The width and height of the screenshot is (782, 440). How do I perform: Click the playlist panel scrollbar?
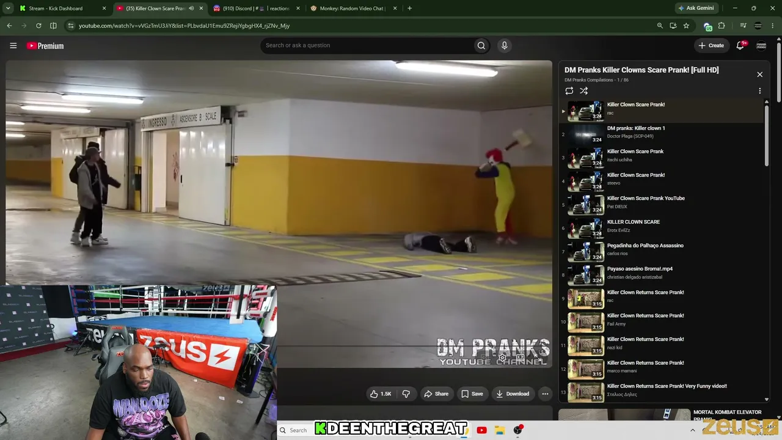pyautogui.click(x=767, y=134)
